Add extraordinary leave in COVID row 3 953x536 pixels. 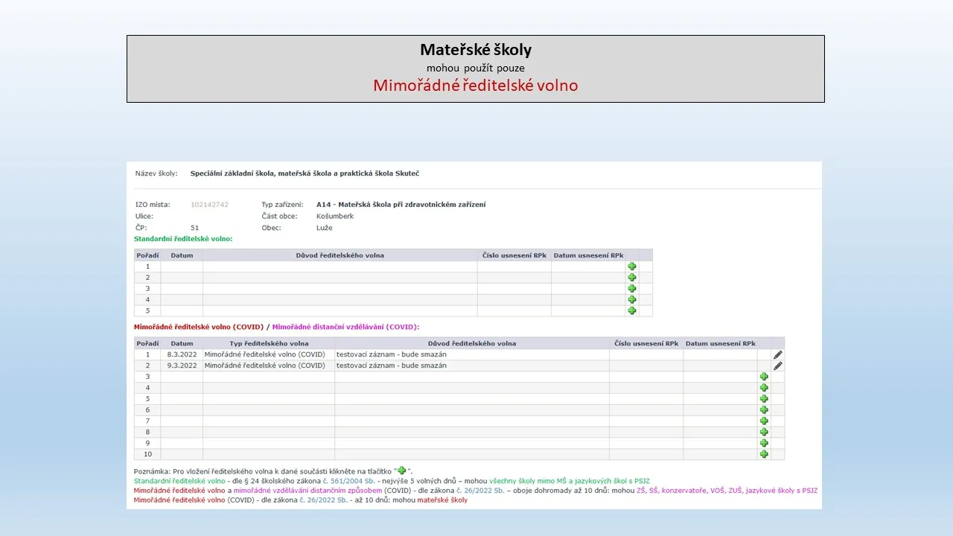click(764, 377)
